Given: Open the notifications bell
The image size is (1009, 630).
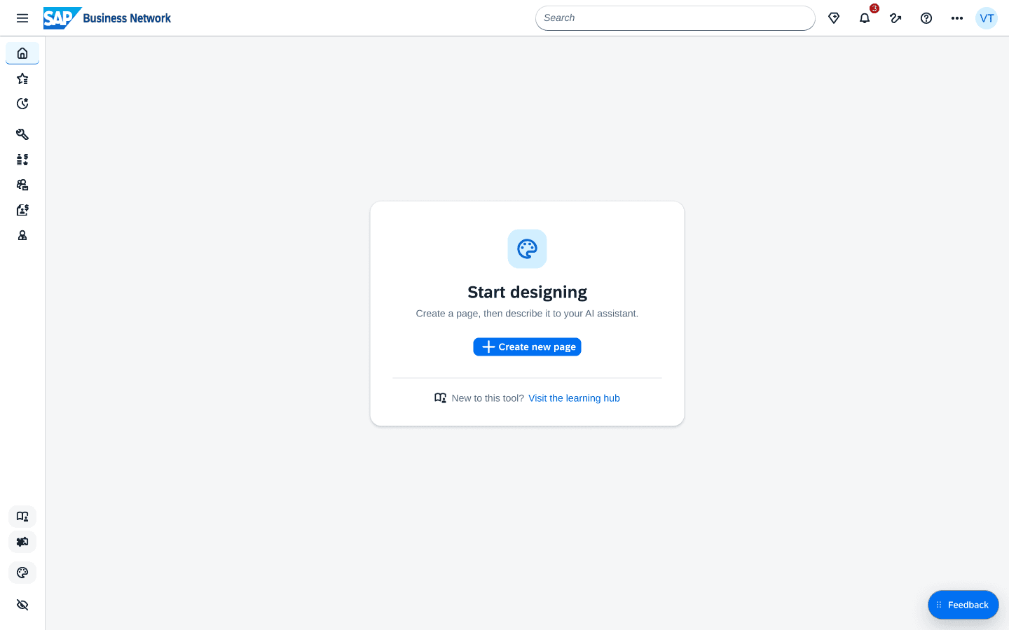Looking at the screenshot, I should pyautogui.click(x=865, y=18).
